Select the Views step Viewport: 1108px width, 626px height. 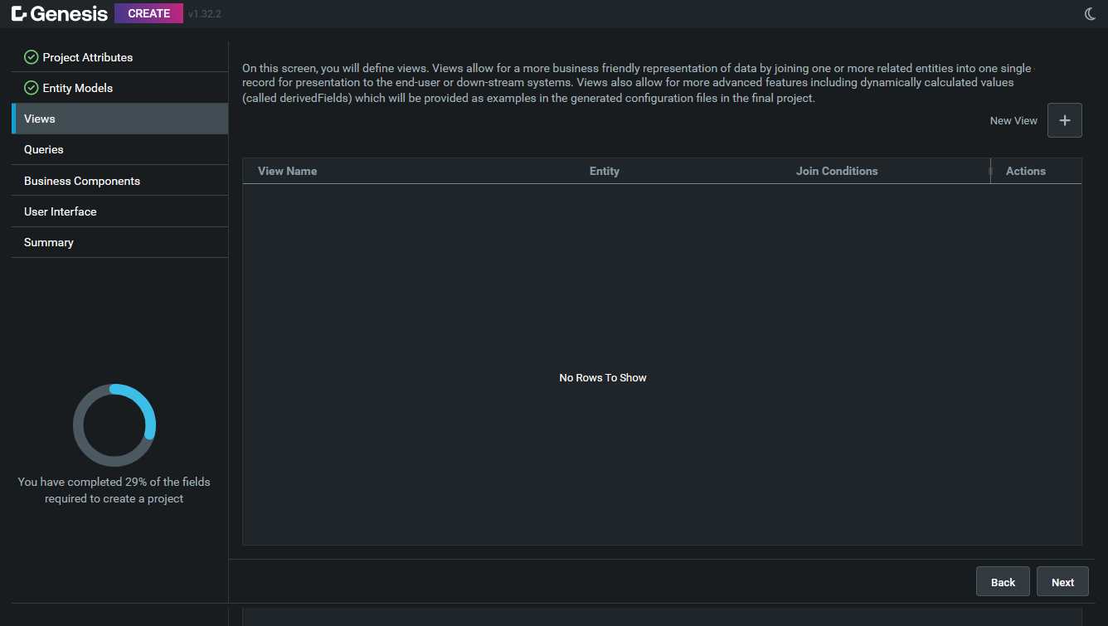pyautogui.click(x=119, y=119)
